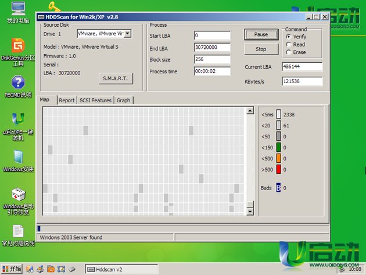Switch to the Map tab
The width and height of the screenshot is (366, 275).
point(47,100)
